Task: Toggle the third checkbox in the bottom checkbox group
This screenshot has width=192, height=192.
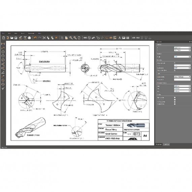Action: [175, 102]
